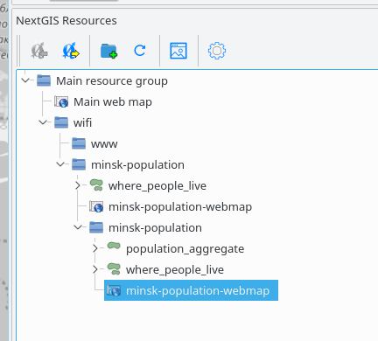Click the nested where_people_live layer icon
The width and height of the screenshot is (378, 341).
[x=114, y=269]
